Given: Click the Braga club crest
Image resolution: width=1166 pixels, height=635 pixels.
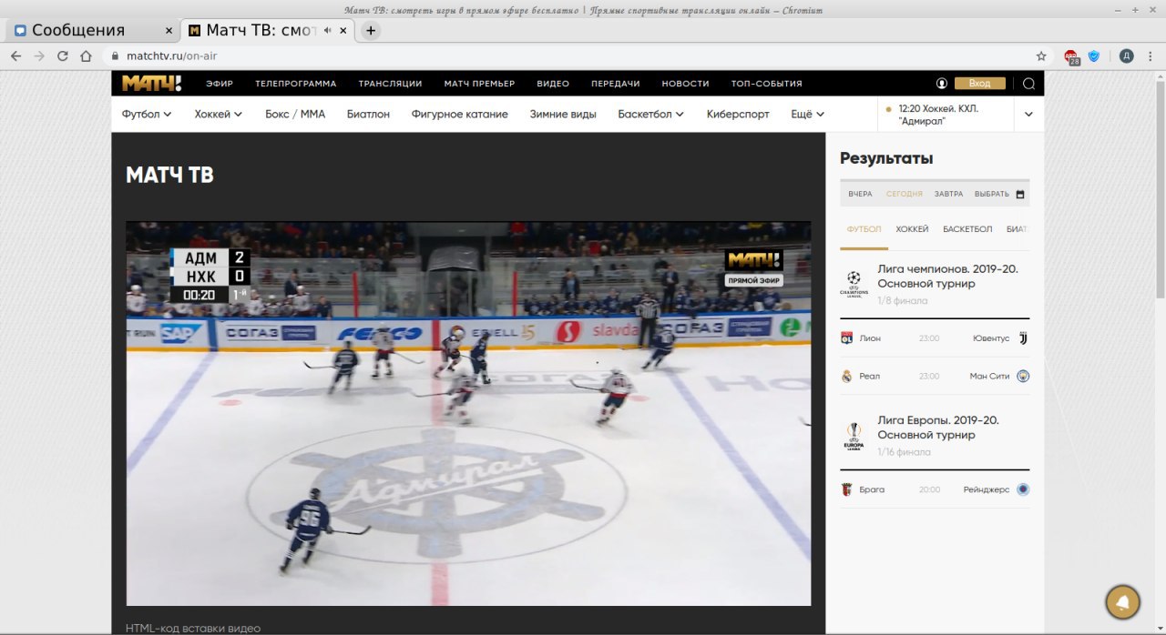Looking at the screenshot, I should tap(846, 489).
